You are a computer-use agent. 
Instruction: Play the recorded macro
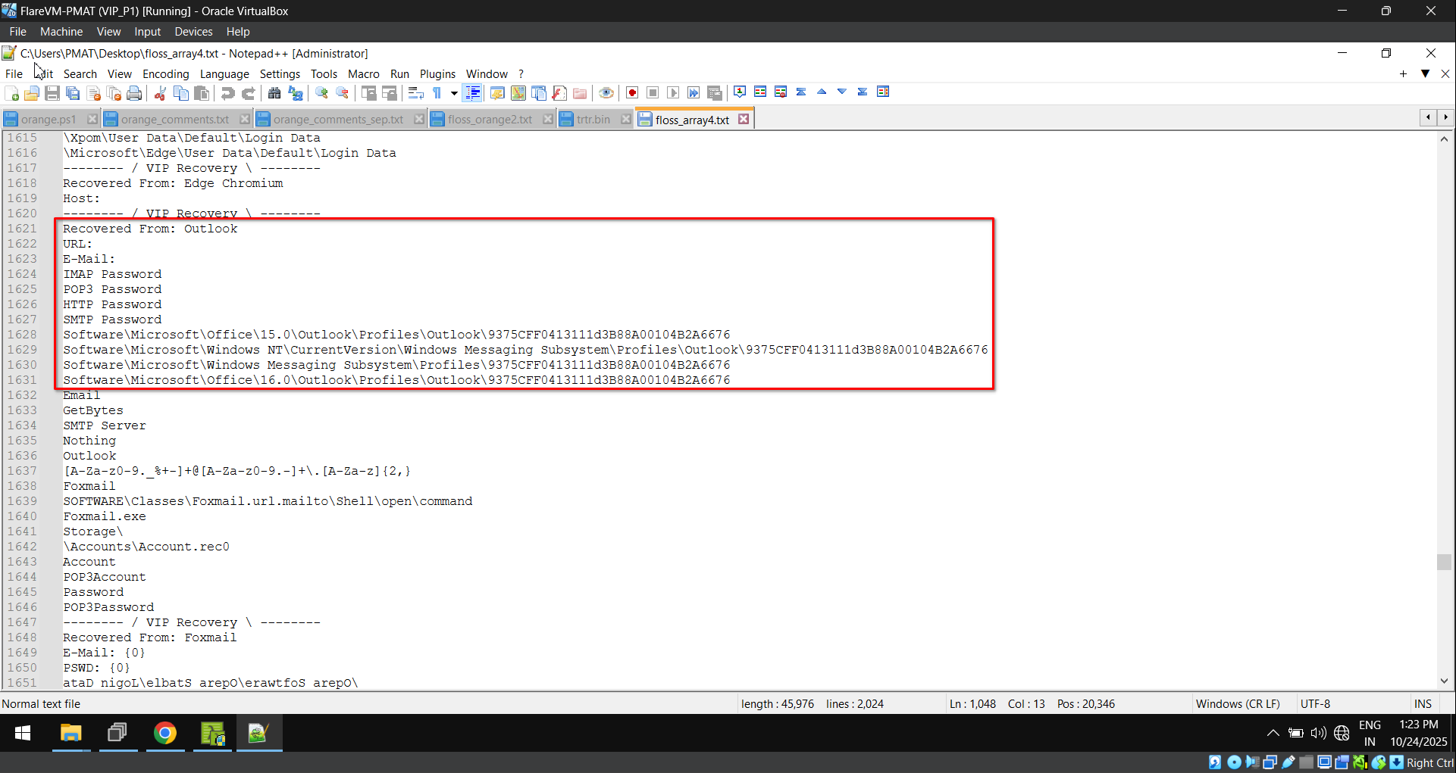click(673, 92)
